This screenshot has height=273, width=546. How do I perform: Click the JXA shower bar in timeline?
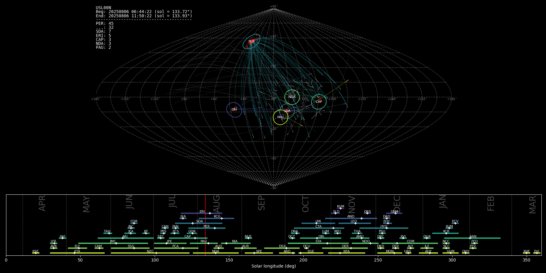pyautogui.click(x=183, y=218)
